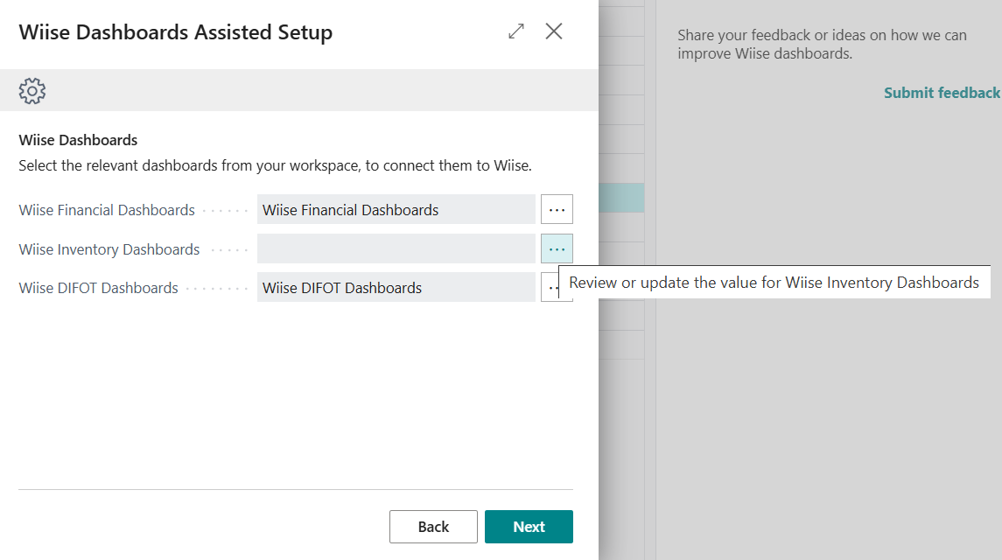The height and width of the screenshot is (560, 1002).
Task: Click the Wiise Financial Dashboards field label
Action: pyautogui.click(x=107, y=210)
